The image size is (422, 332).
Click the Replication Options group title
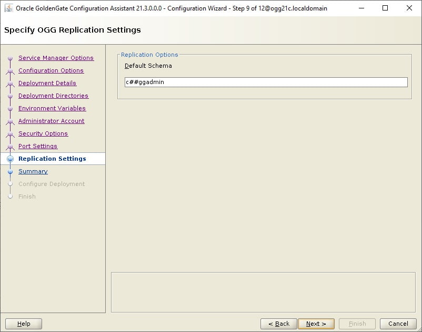click(x=149, y=55)
